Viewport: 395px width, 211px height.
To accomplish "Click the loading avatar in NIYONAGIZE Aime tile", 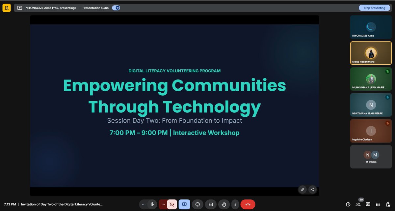I will point(371,27).
